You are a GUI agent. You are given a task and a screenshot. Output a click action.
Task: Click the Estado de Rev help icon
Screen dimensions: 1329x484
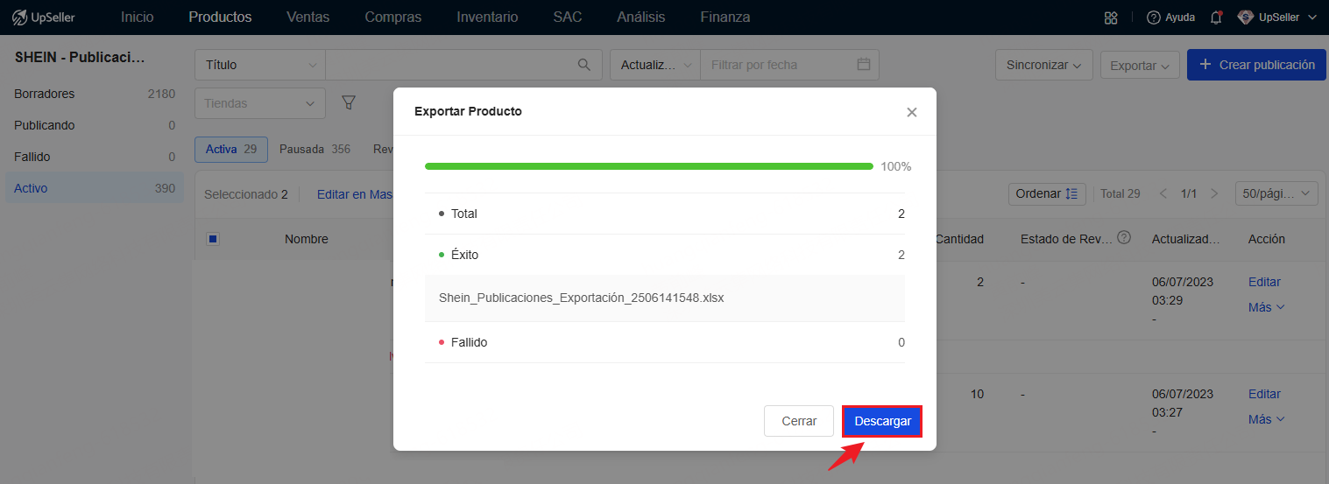pos(1124,238)
